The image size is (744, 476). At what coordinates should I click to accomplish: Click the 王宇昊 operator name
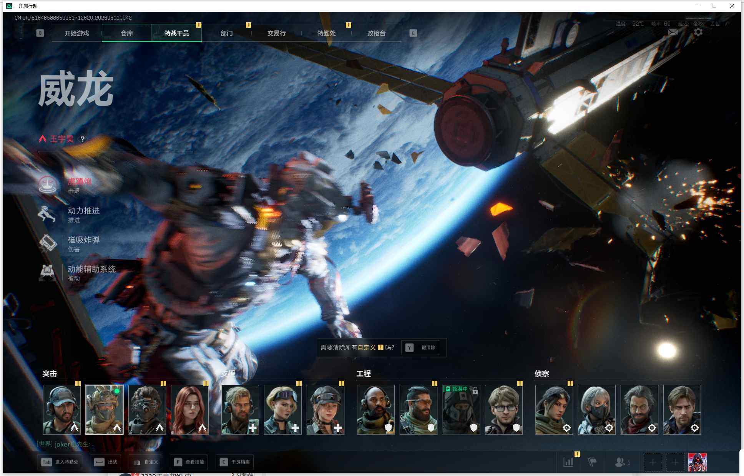(62, 139)
